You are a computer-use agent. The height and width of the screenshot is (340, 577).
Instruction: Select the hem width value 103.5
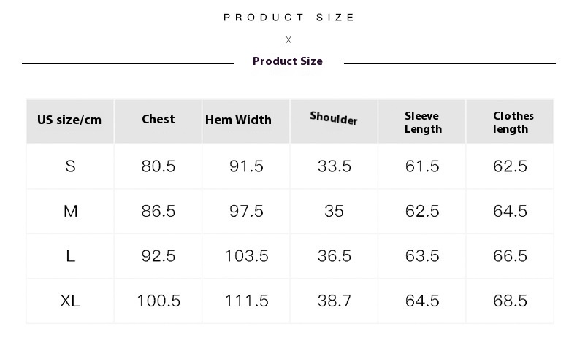tap(247, 256)
